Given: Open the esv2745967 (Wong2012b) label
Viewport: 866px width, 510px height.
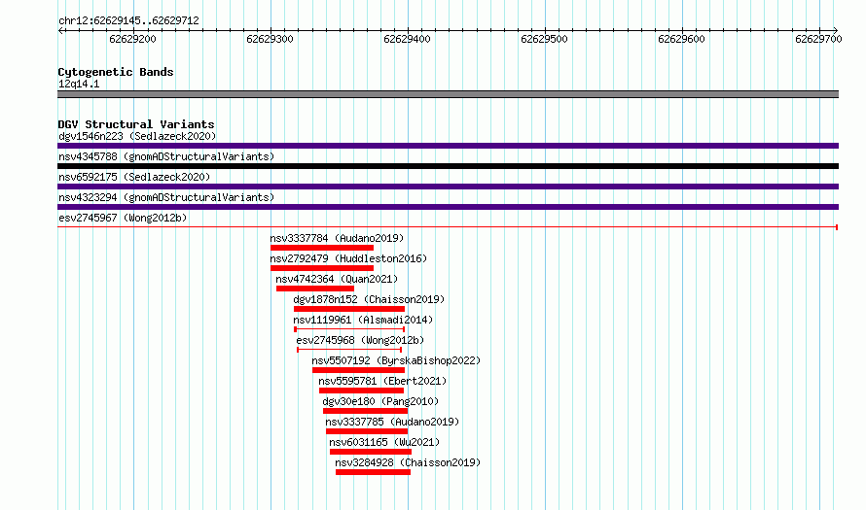Looking at the screenshot, I should (123, 218).
